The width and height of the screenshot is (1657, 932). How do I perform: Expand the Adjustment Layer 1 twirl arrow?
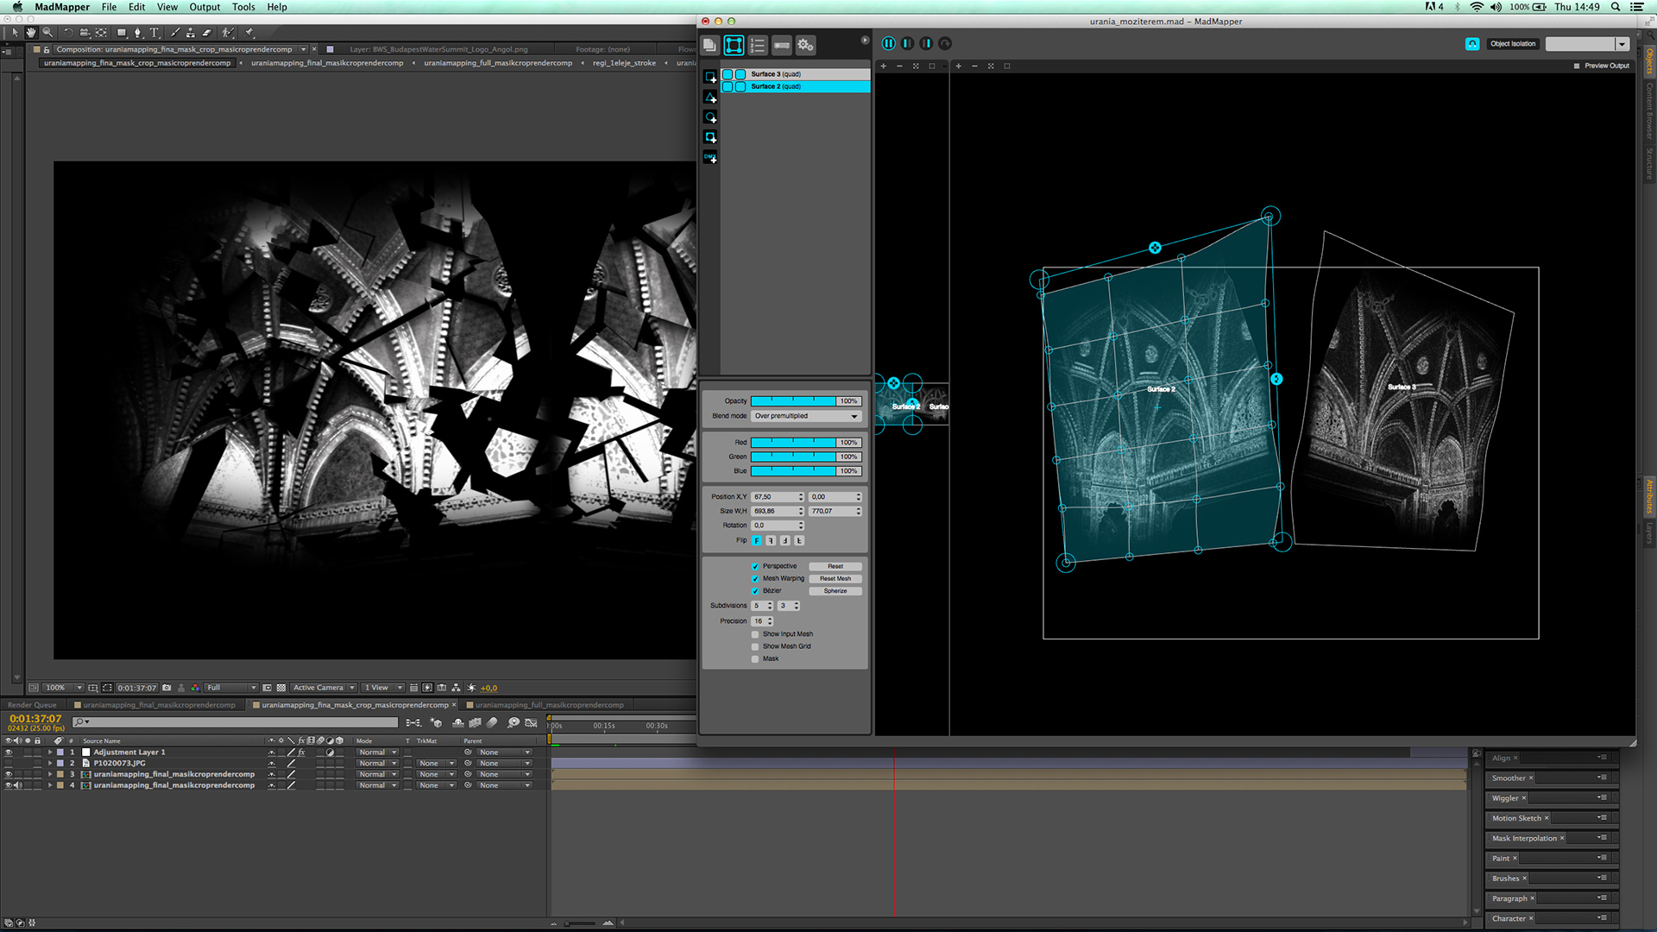(x=51, y=753)
